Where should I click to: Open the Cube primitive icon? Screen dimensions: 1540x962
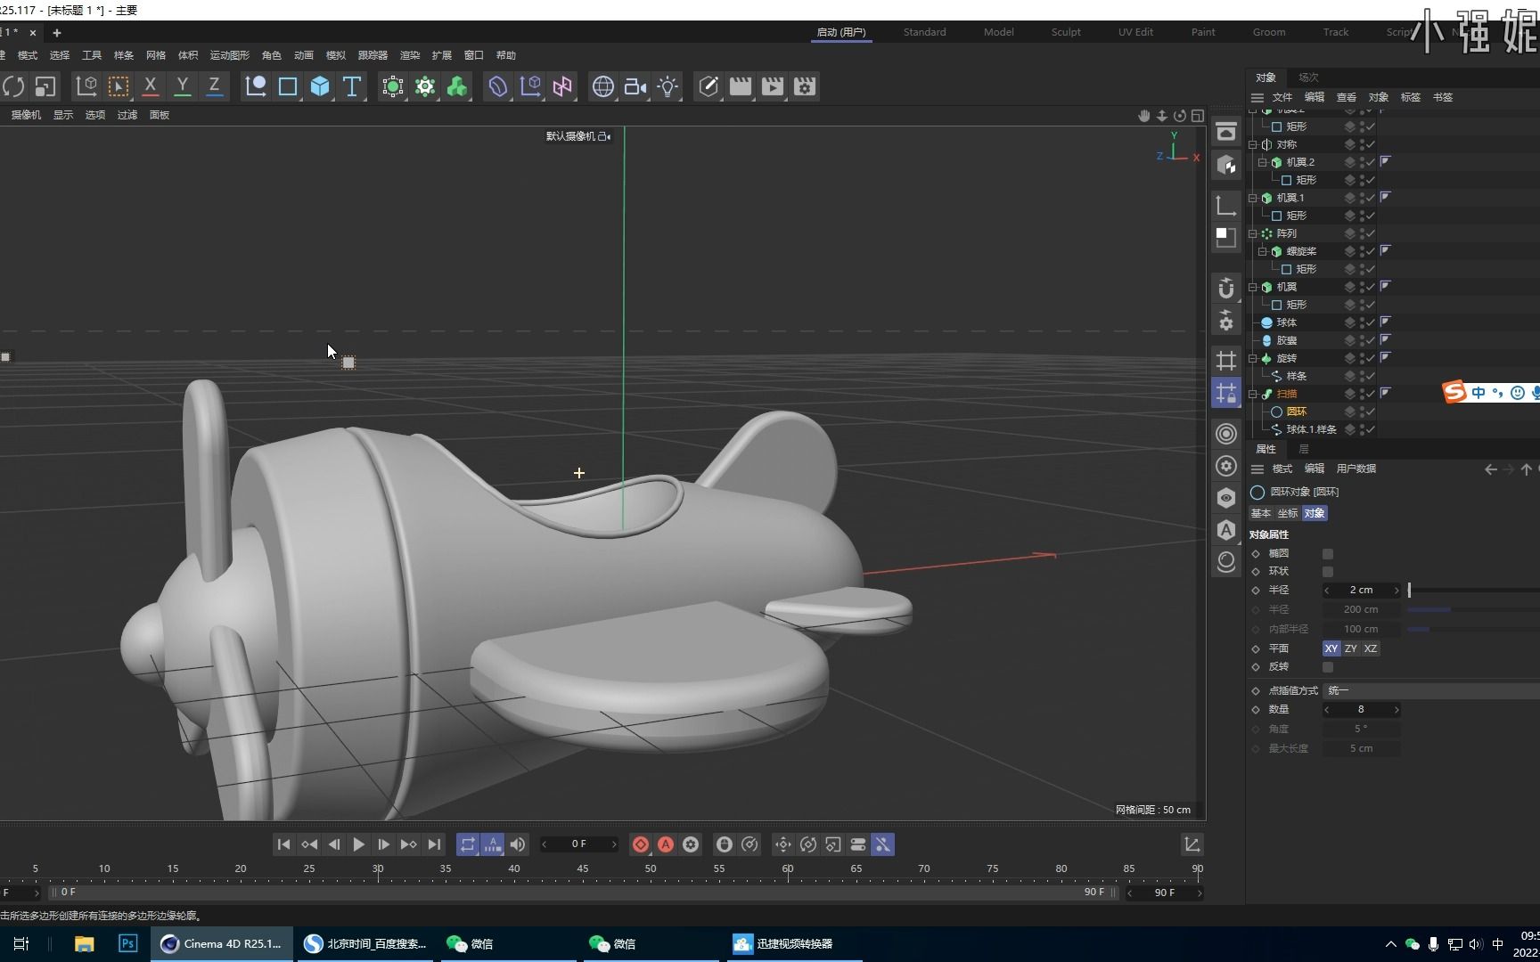320,86
